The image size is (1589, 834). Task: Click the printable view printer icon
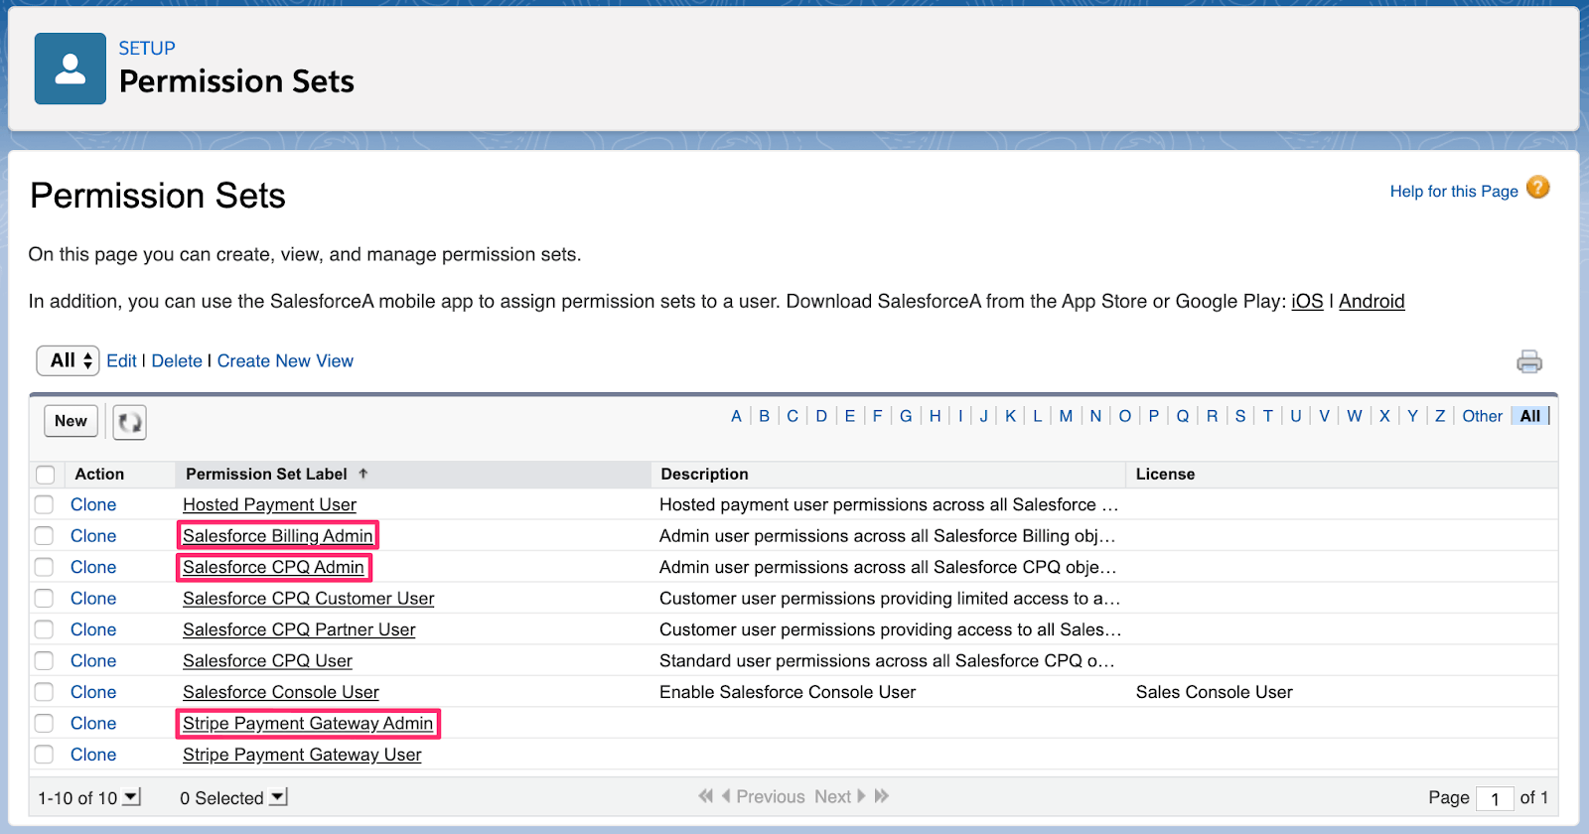click(x=1529, y=361)
